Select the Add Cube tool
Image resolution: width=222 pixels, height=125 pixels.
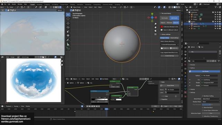tap(68, 49)
